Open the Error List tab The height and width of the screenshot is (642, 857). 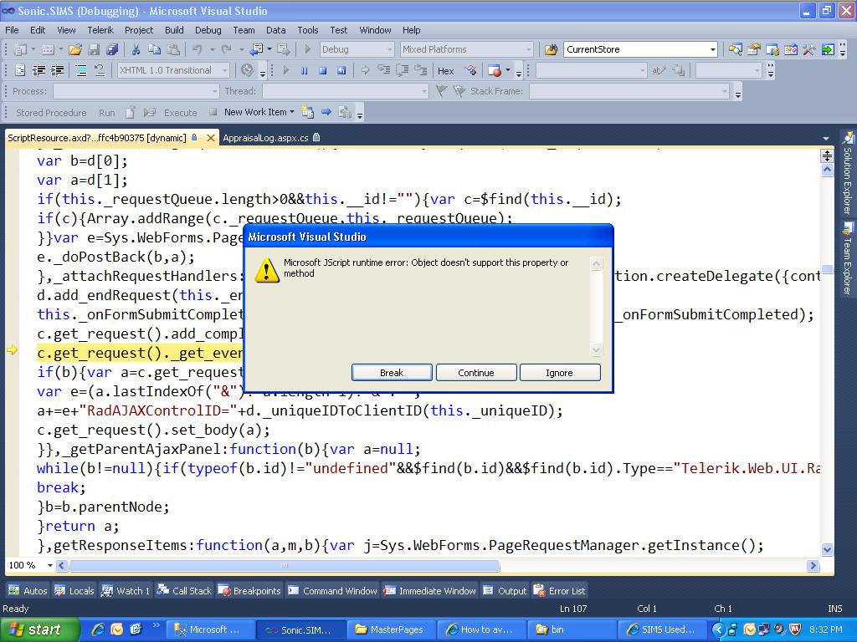(x=560, y=591)
